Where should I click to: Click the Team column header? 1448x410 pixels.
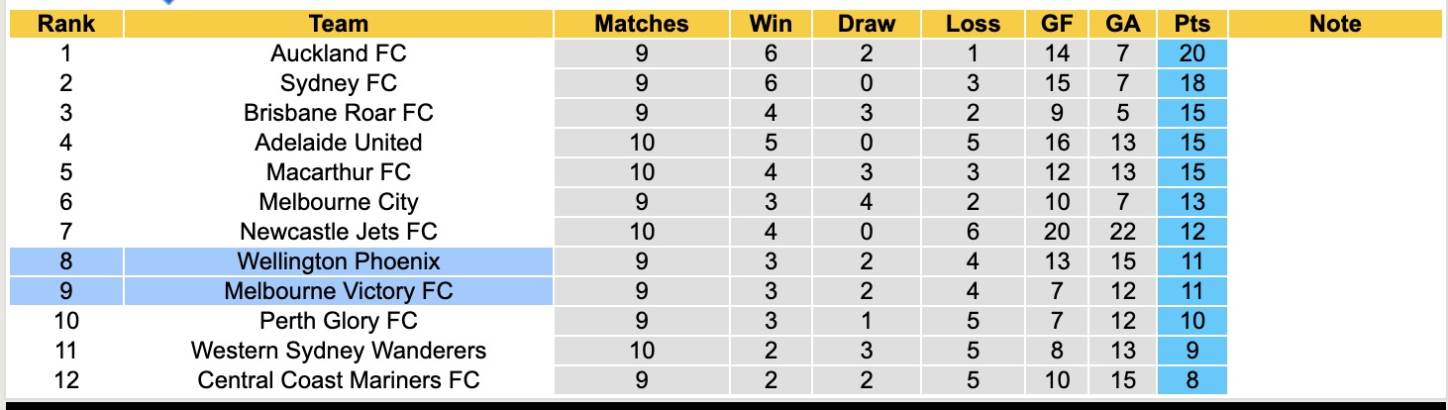pyautogui.click(x=339, y=24)
